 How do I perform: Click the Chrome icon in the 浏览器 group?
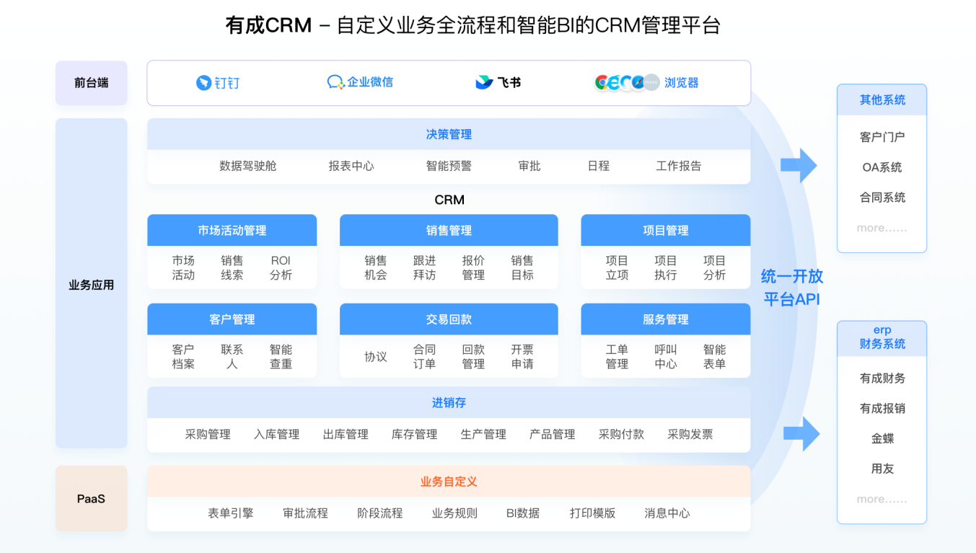(601, 81)
